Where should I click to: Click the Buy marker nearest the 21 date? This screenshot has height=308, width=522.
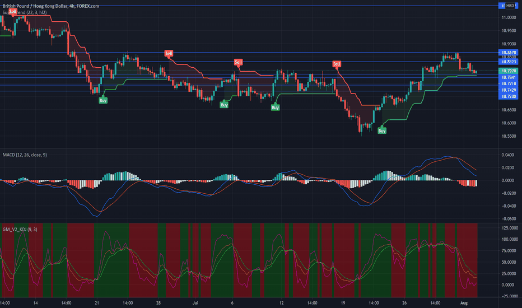click(103, 100)
